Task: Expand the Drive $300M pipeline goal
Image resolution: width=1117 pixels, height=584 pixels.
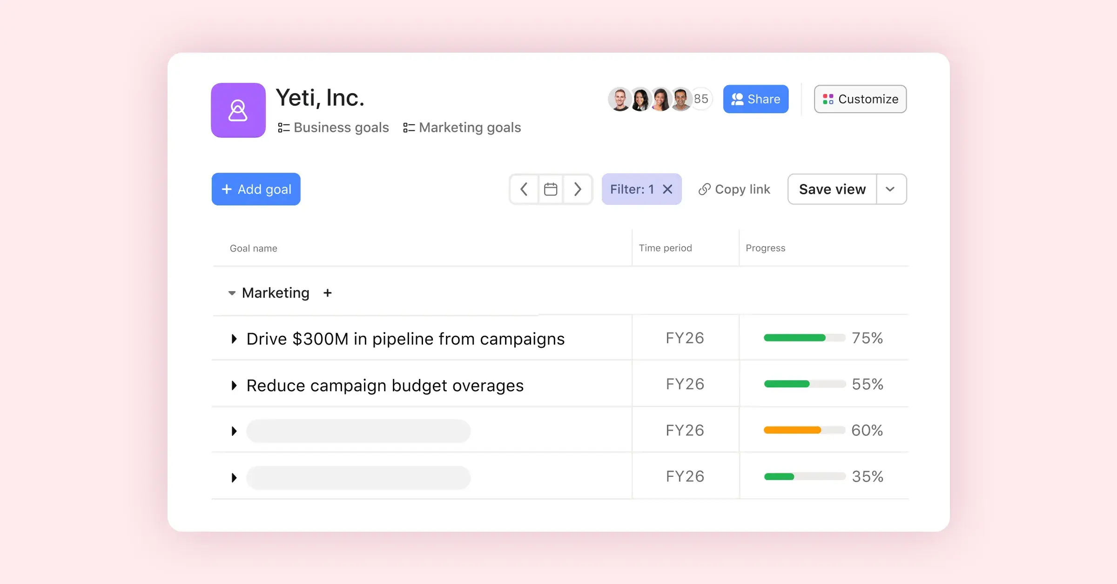Action: point(234,339)
